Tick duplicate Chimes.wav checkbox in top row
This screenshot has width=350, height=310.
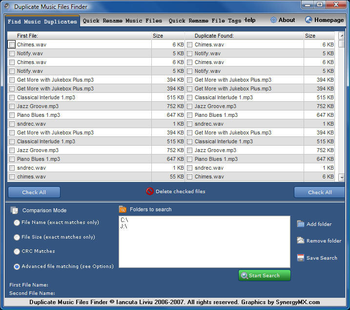tap(190, 44)
